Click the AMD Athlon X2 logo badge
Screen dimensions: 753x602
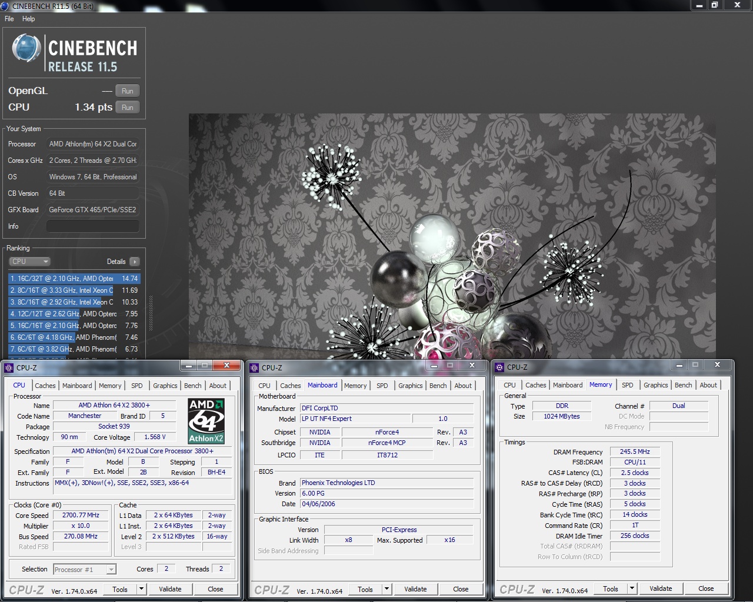point(206,421)
